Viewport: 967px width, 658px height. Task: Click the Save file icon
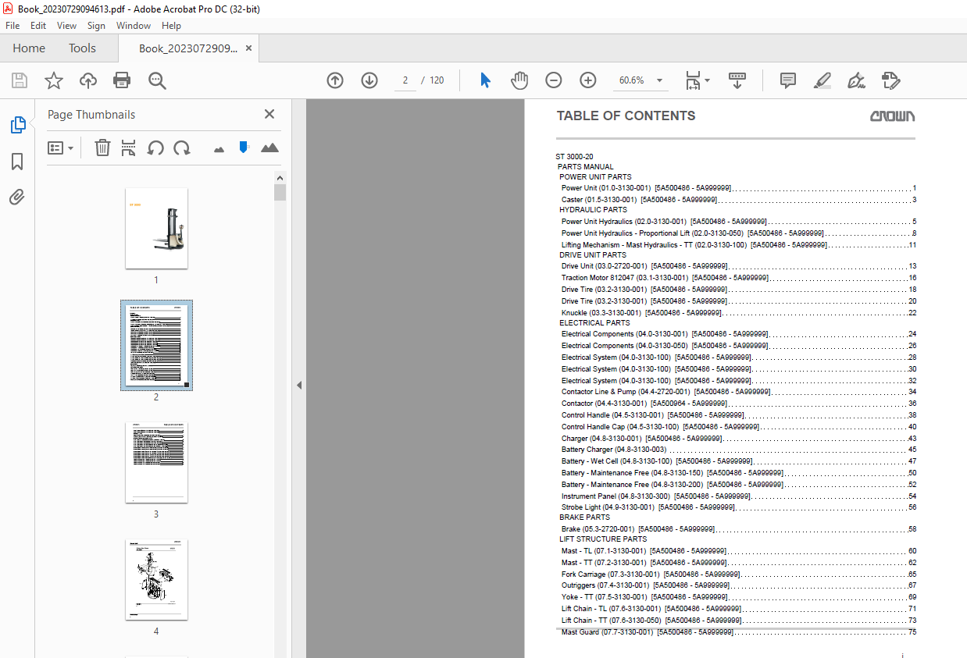coord(20,80)
